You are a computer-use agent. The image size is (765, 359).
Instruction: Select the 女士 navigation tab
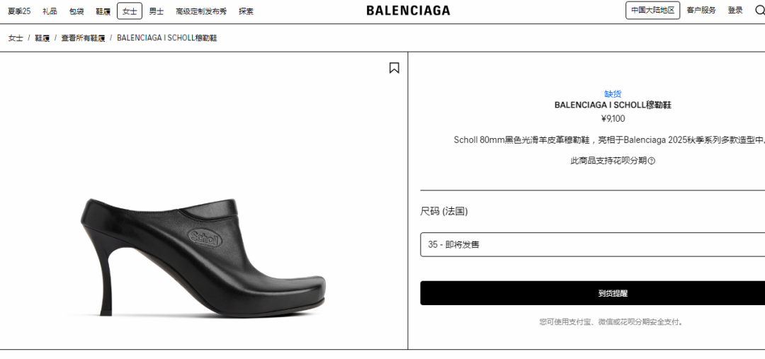(130, 11)
